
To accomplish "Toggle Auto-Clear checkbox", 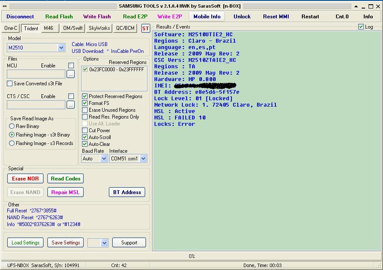I will tap(96, 144).
